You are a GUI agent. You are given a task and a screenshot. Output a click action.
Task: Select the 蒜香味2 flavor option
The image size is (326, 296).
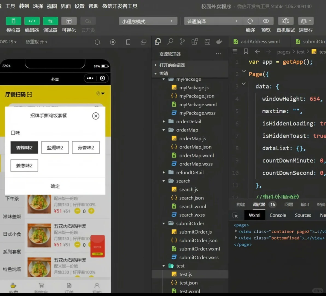[86, 147]
